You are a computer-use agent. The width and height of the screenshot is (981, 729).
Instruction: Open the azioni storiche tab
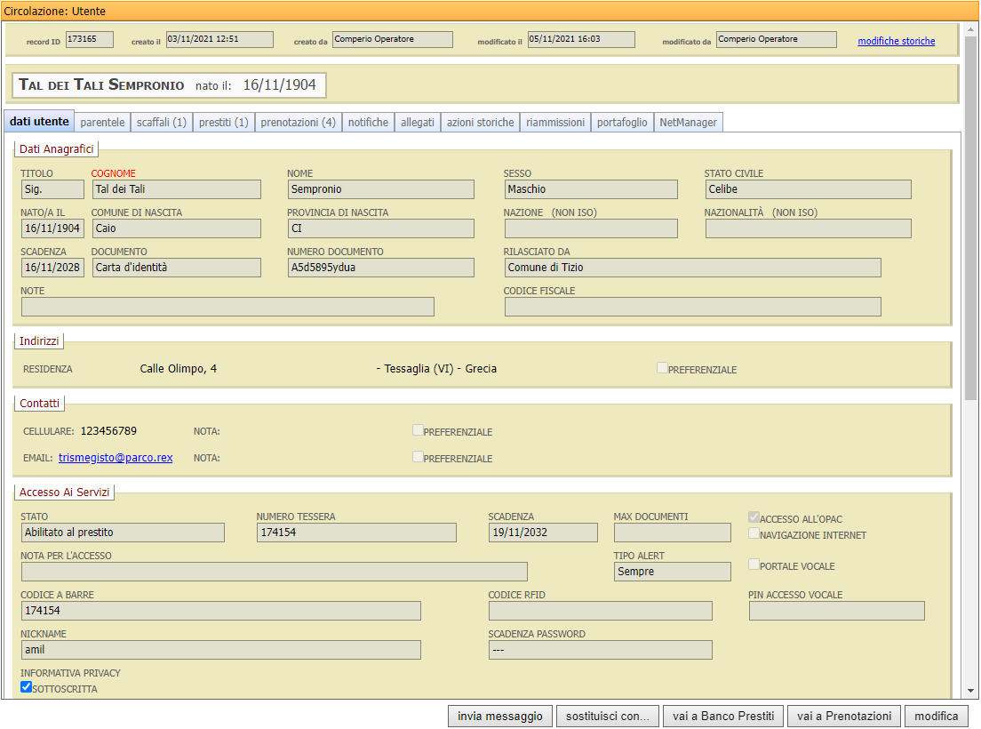coord(480,123)
